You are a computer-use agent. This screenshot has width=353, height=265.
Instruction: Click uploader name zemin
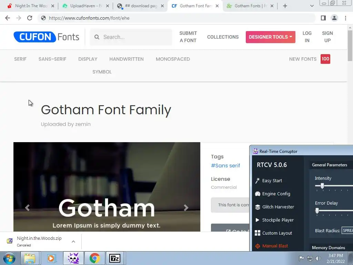(83, 124)
